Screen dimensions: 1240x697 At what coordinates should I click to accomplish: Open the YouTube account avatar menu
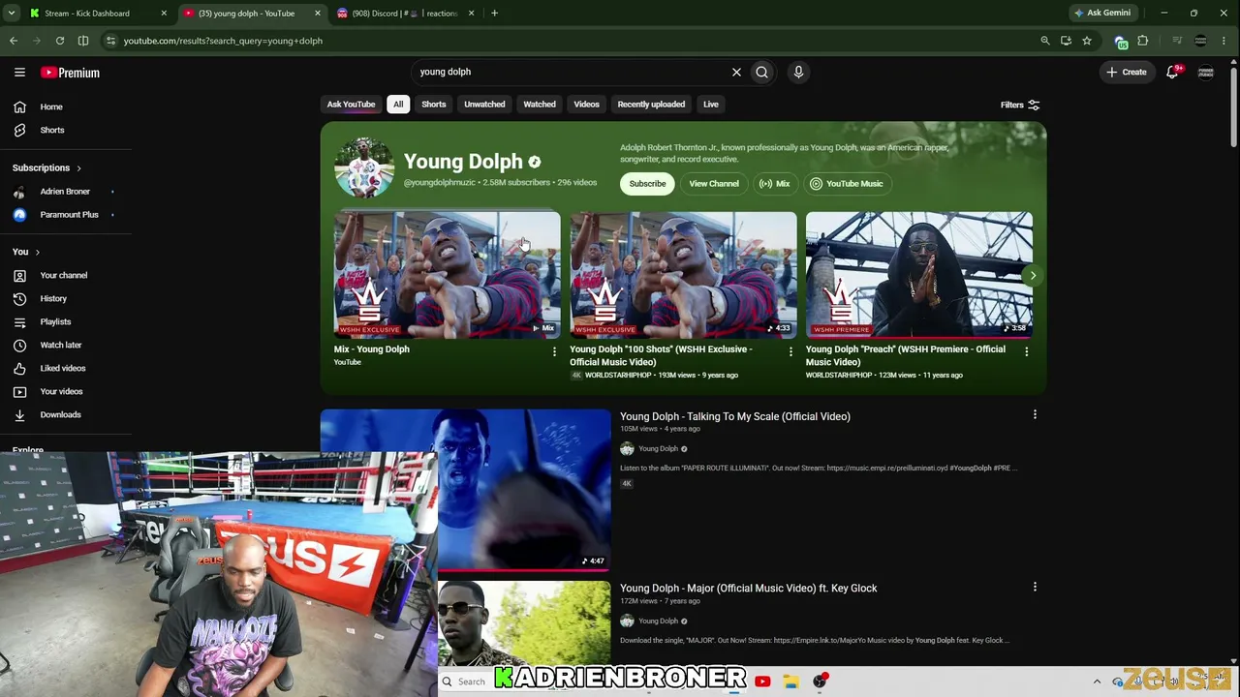1206,72
